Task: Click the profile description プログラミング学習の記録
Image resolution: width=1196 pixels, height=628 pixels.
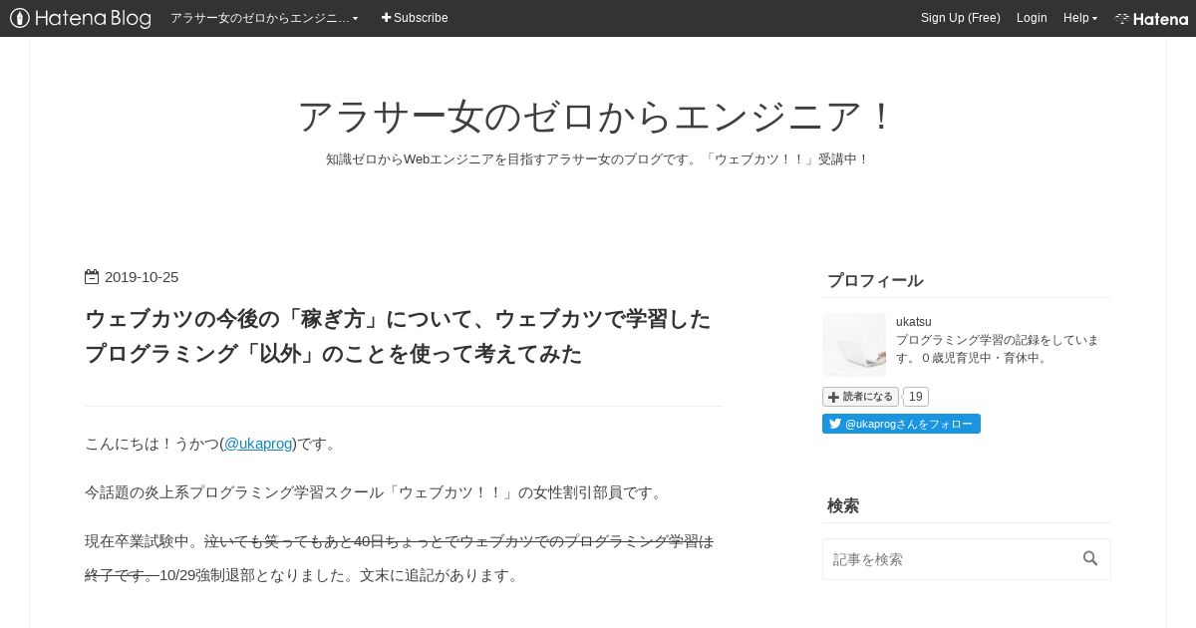Action: tap(997, 348)
